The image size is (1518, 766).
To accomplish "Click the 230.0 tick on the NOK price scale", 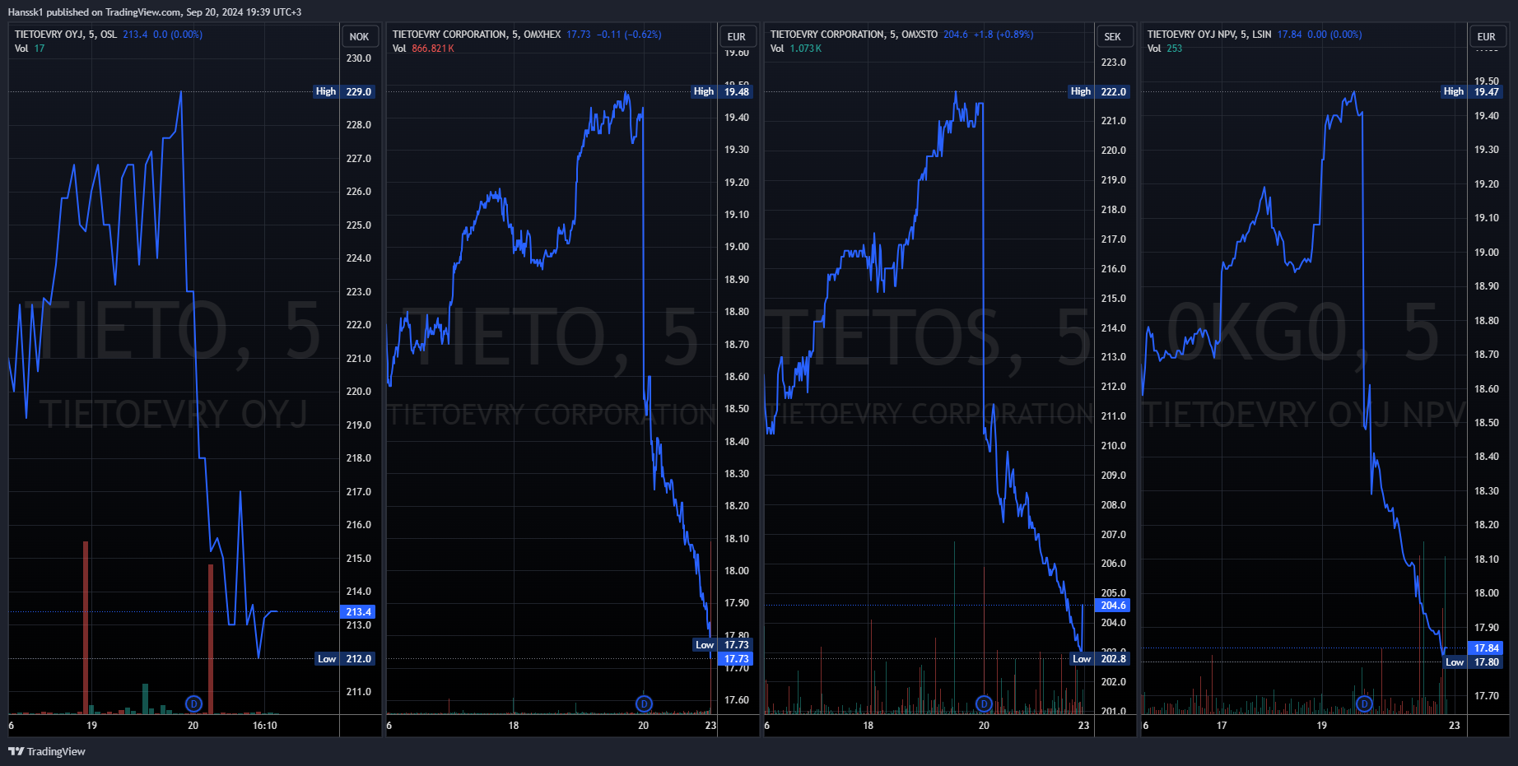I will click(x=359, y=58).
